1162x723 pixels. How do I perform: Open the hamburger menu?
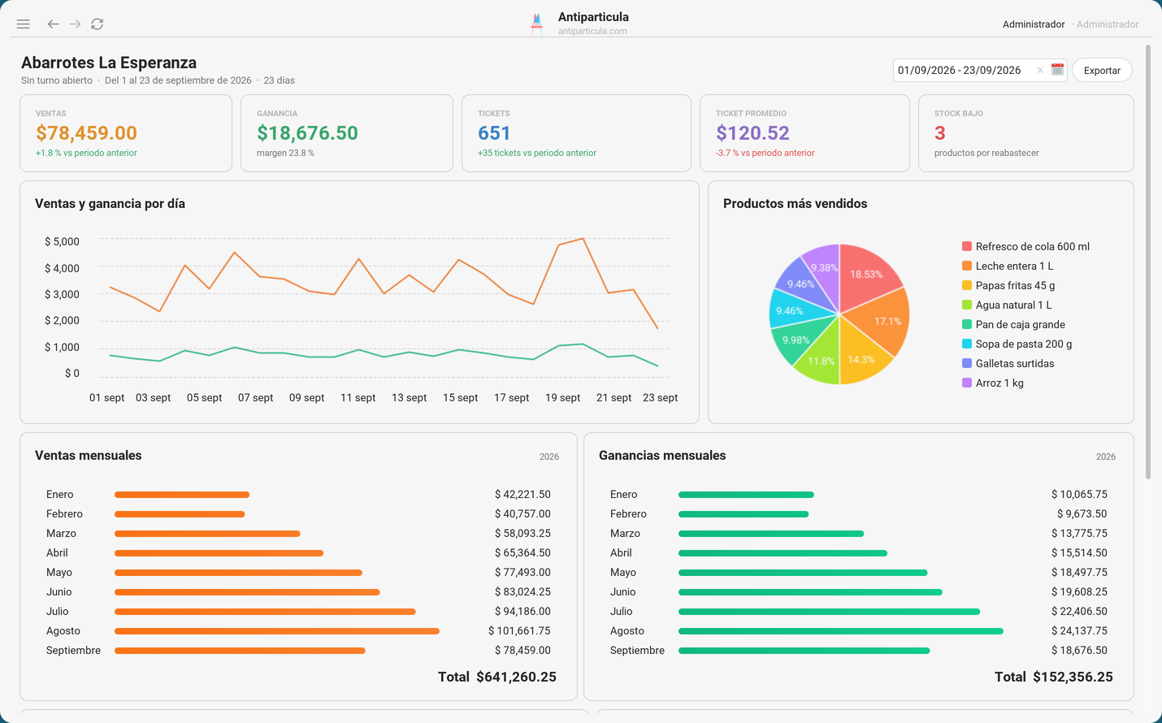tap(24, 24)
